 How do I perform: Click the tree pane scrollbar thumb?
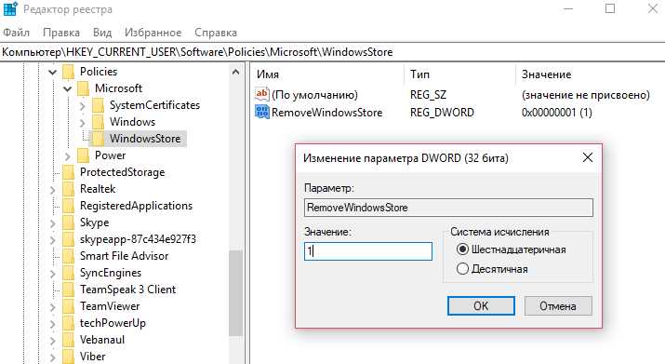click(x=235, y=293)
